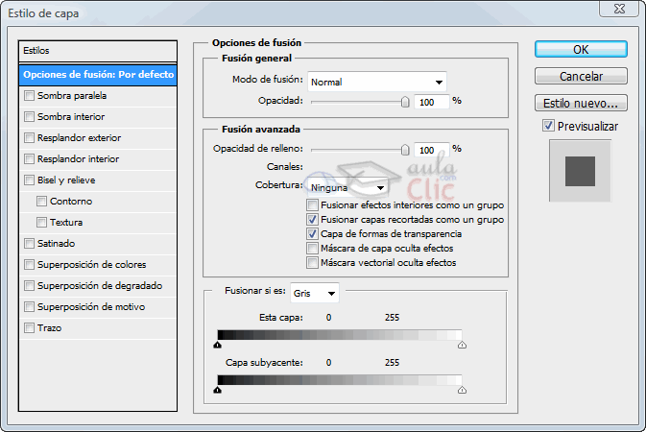646x432 pixels.
Task: Check Fusionar efectos interiores como un grupo
Action: tap(312, 205)
